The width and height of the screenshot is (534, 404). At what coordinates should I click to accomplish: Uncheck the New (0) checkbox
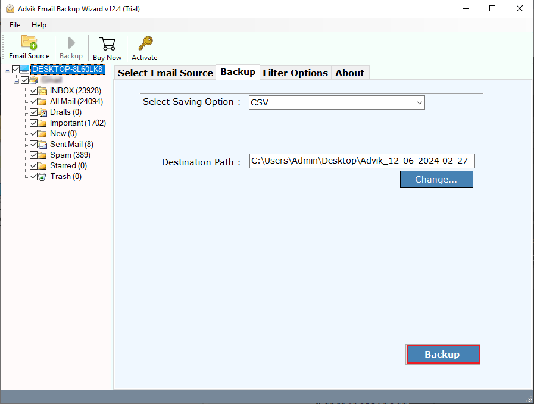(33, 134)
